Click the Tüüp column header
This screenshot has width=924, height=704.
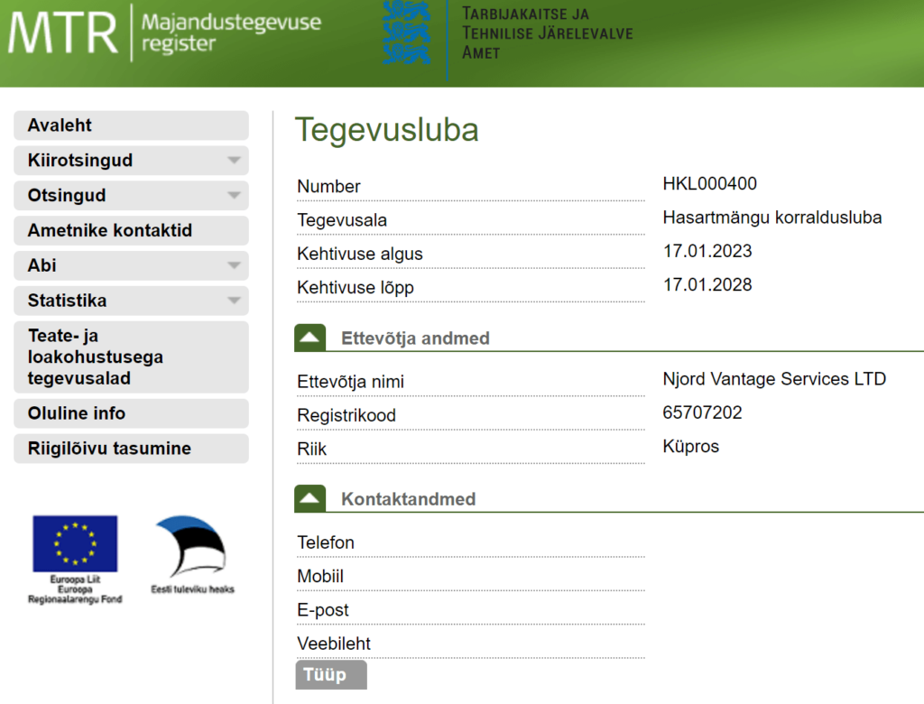[330, 675]
